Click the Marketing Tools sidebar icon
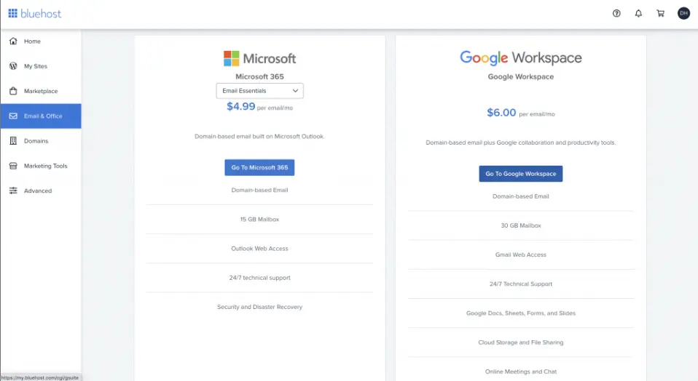 tap(13, 166)
